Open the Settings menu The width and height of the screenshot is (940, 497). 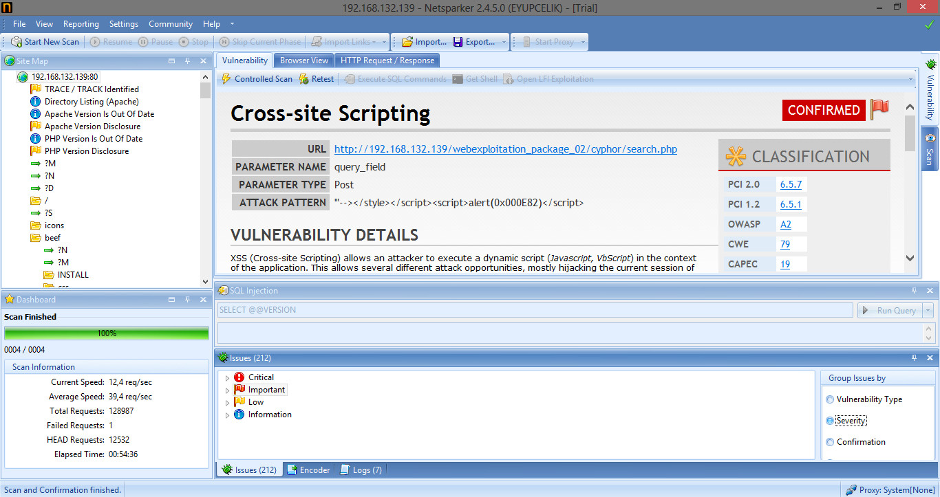tap(124, 24)
